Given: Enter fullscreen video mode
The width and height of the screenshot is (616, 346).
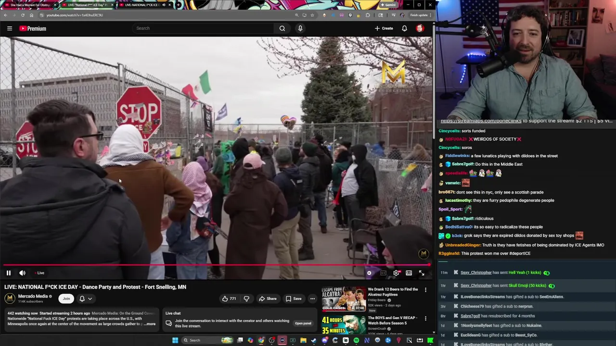Looking at the screenshot, I should [x=422, y=273].
